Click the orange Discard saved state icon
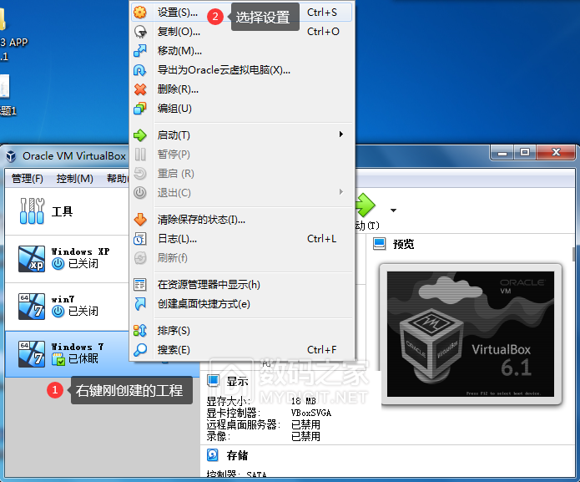Image resolution: width=580 pixels, height=482 pixels. 140,220
